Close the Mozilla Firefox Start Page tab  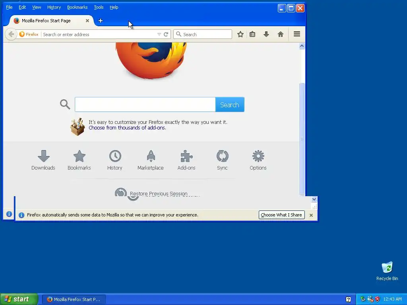coord(87,21)
